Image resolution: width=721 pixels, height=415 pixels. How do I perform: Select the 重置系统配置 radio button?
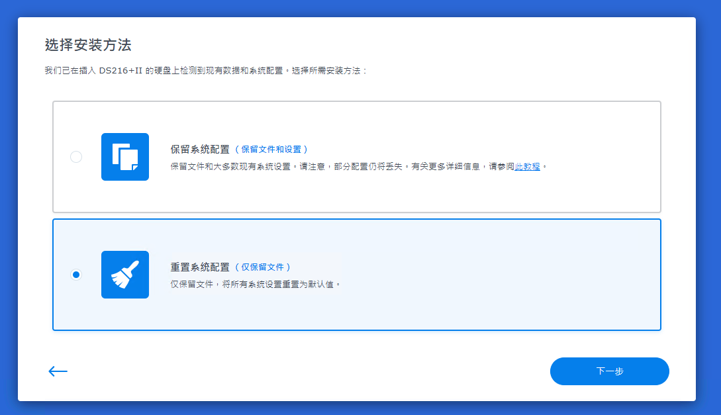point(76,275)
